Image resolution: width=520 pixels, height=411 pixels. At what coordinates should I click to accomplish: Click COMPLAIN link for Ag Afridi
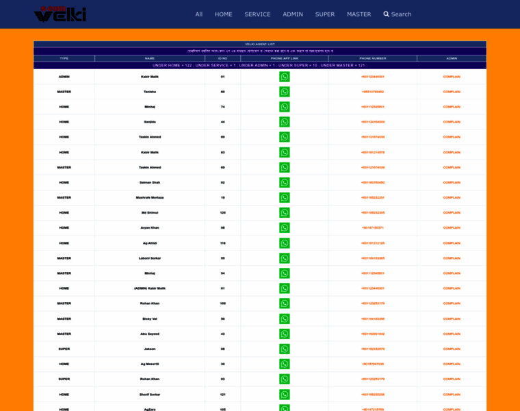(x=452, y=243)
